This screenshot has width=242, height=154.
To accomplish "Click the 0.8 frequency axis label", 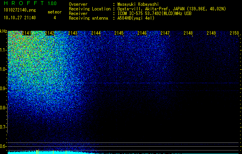I will coord(3,108).
